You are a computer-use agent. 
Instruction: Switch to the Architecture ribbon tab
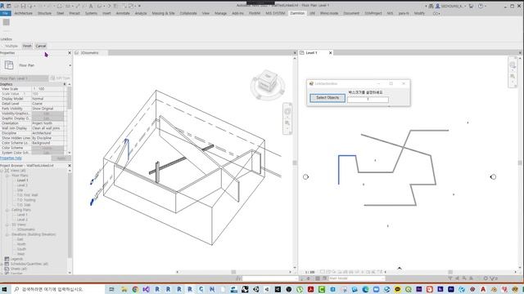point(24,13)
